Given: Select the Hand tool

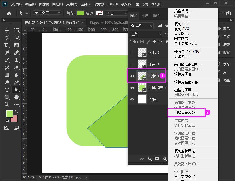Looking at the screenshot, I should click(16, 97).
